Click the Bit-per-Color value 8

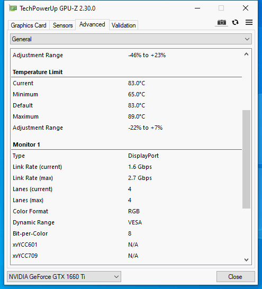click(x=130, y=233)
